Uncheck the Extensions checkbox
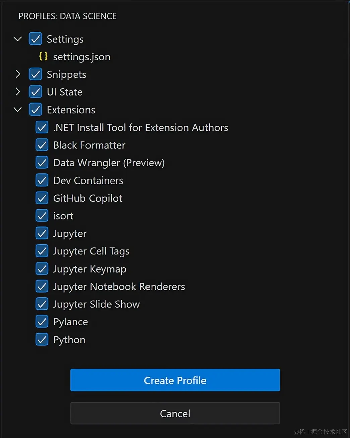The height and width of the screenshot is (438, 350). click(x=35, y=109)
